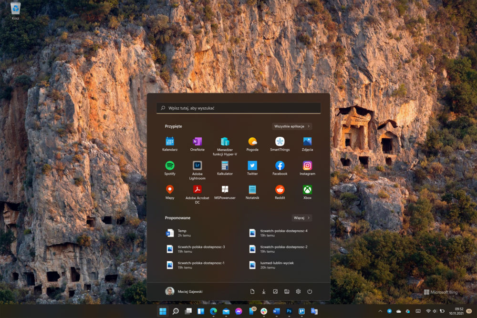Open Adobe Photoshop from the taskbar
The width and height of the screenshot is (477, 318).
click(x=289, y=311)
